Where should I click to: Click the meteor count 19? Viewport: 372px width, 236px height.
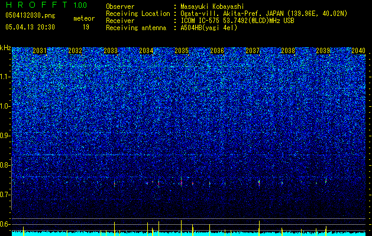[x=86, y=27]
